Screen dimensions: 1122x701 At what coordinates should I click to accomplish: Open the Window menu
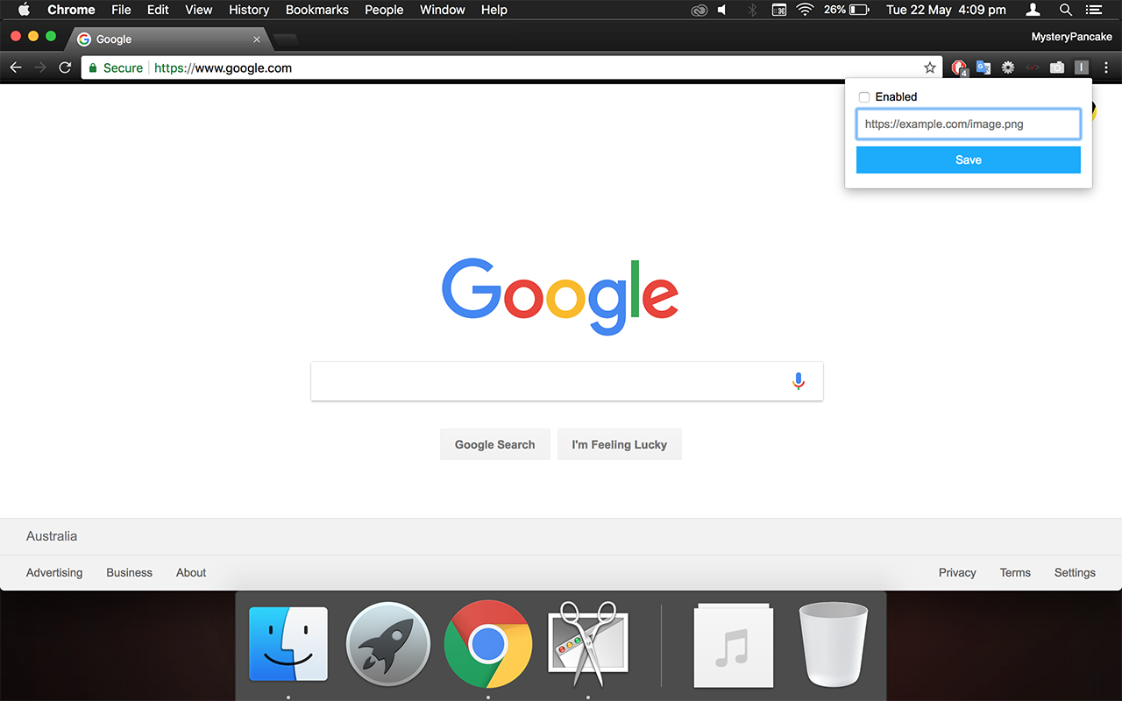click(x=443, y=10)
